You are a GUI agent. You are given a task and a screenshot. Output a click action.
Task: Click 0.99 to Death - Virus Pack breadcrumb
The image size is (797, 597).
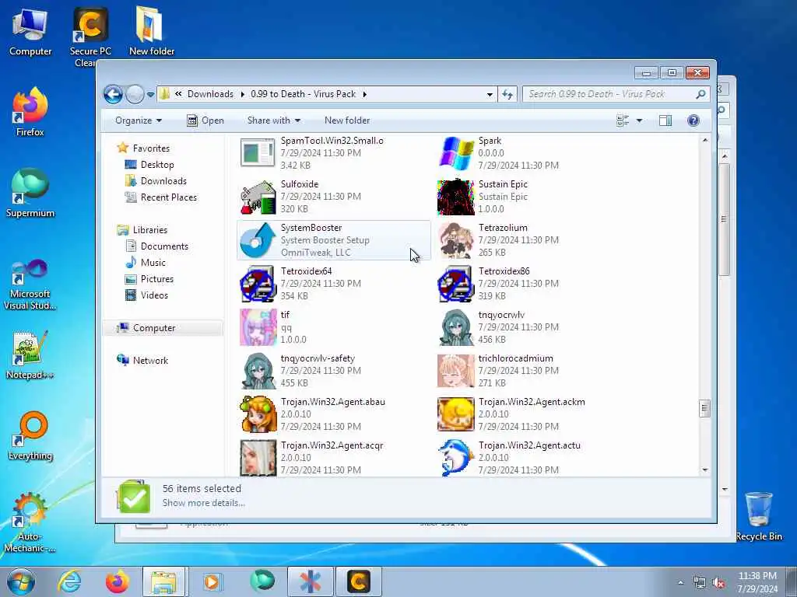tap(303, 94)
